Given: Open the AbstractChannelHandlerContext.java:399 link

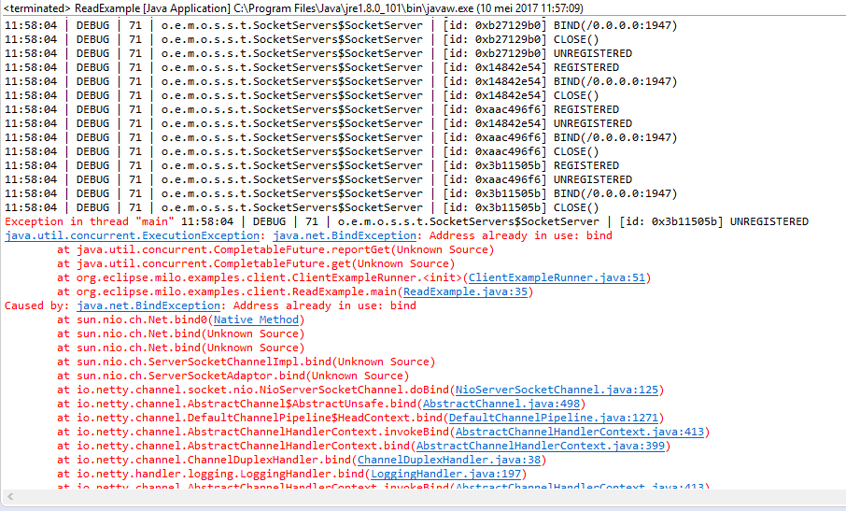Looking at the screenshot, I should [x=541, y=447].
